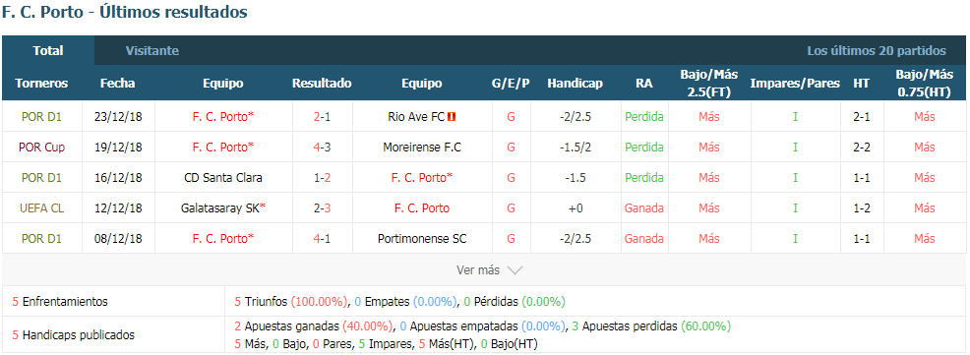
Task: Open the Los últimos 20 partidos selector
Action: 876,51
